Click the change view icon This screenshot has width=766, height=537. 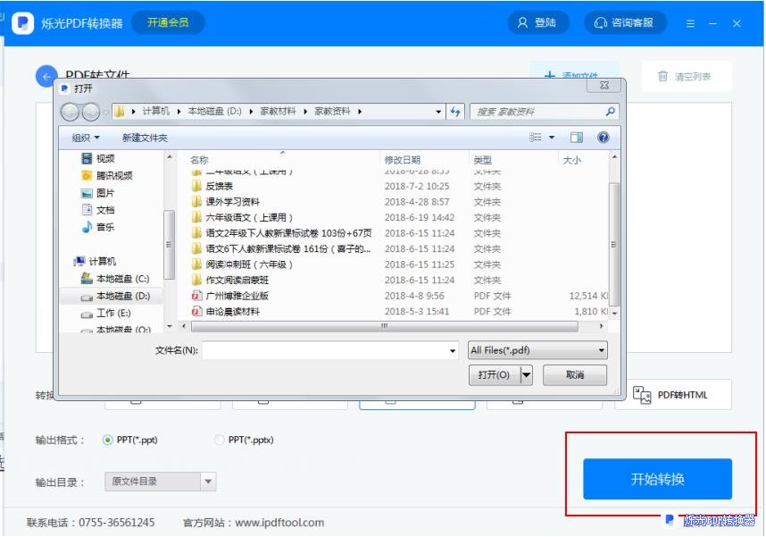tap(536, 138)
